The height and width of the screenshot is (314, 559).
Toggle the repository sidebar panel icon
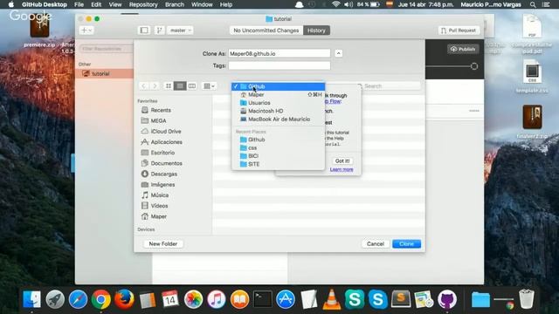click(144, 31)
